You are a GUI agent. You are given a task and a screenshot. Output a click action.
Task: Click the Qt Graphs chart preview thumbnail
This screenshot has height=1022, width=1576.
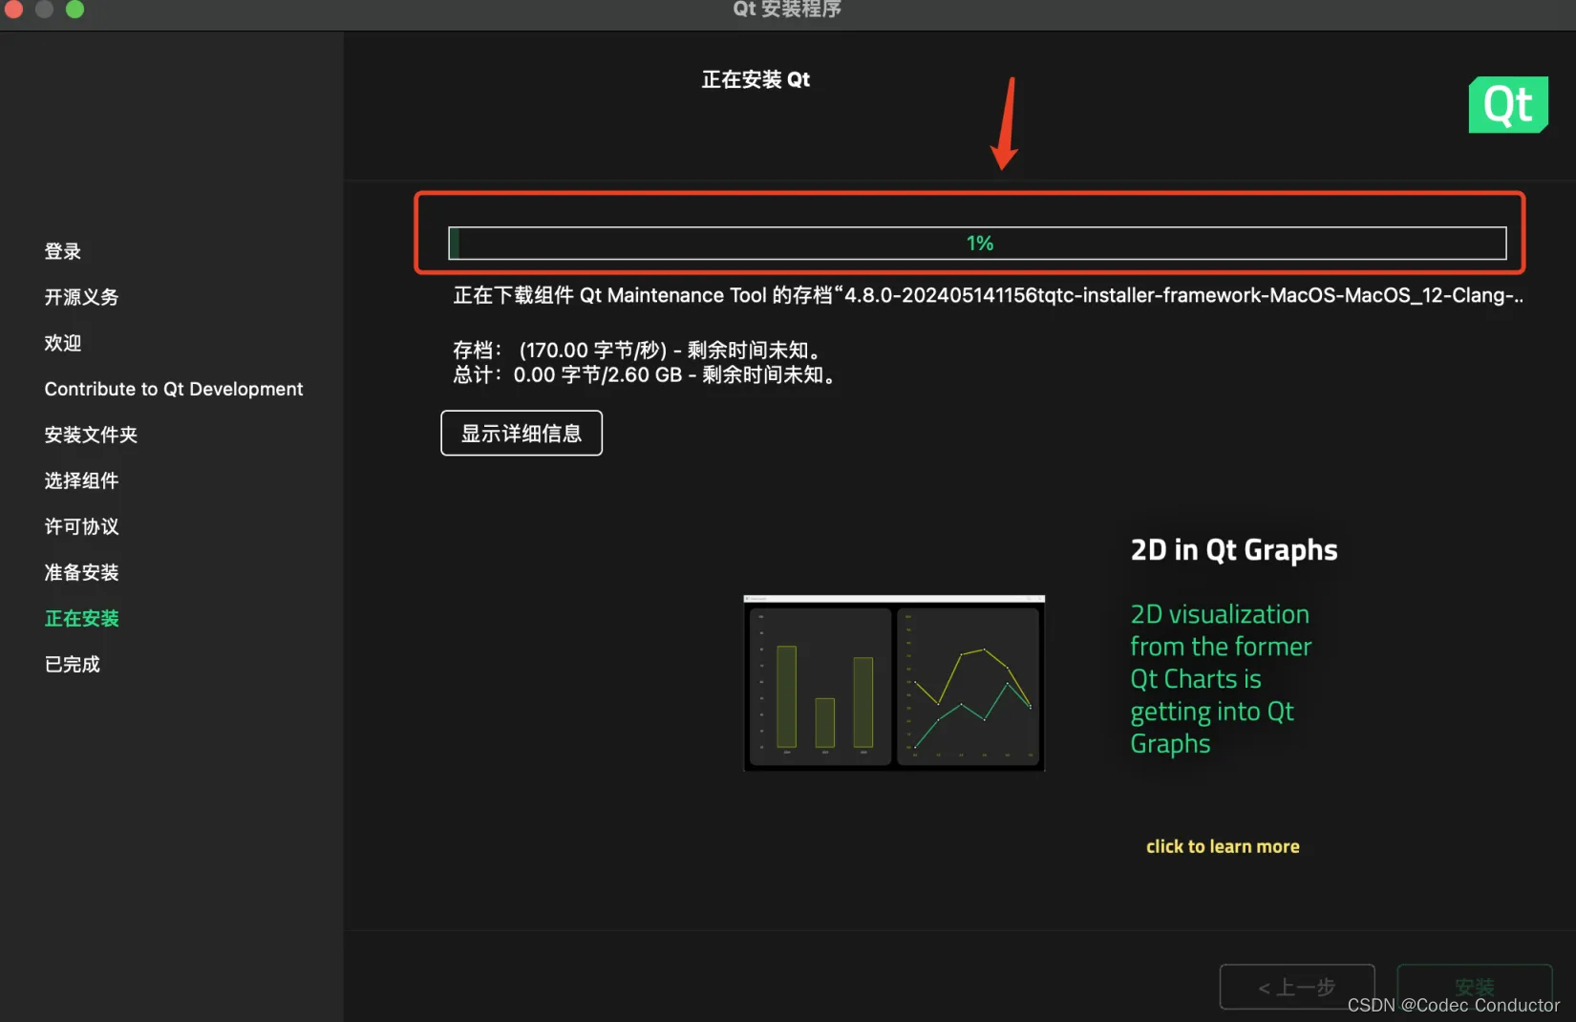click(x=894, y=683)
